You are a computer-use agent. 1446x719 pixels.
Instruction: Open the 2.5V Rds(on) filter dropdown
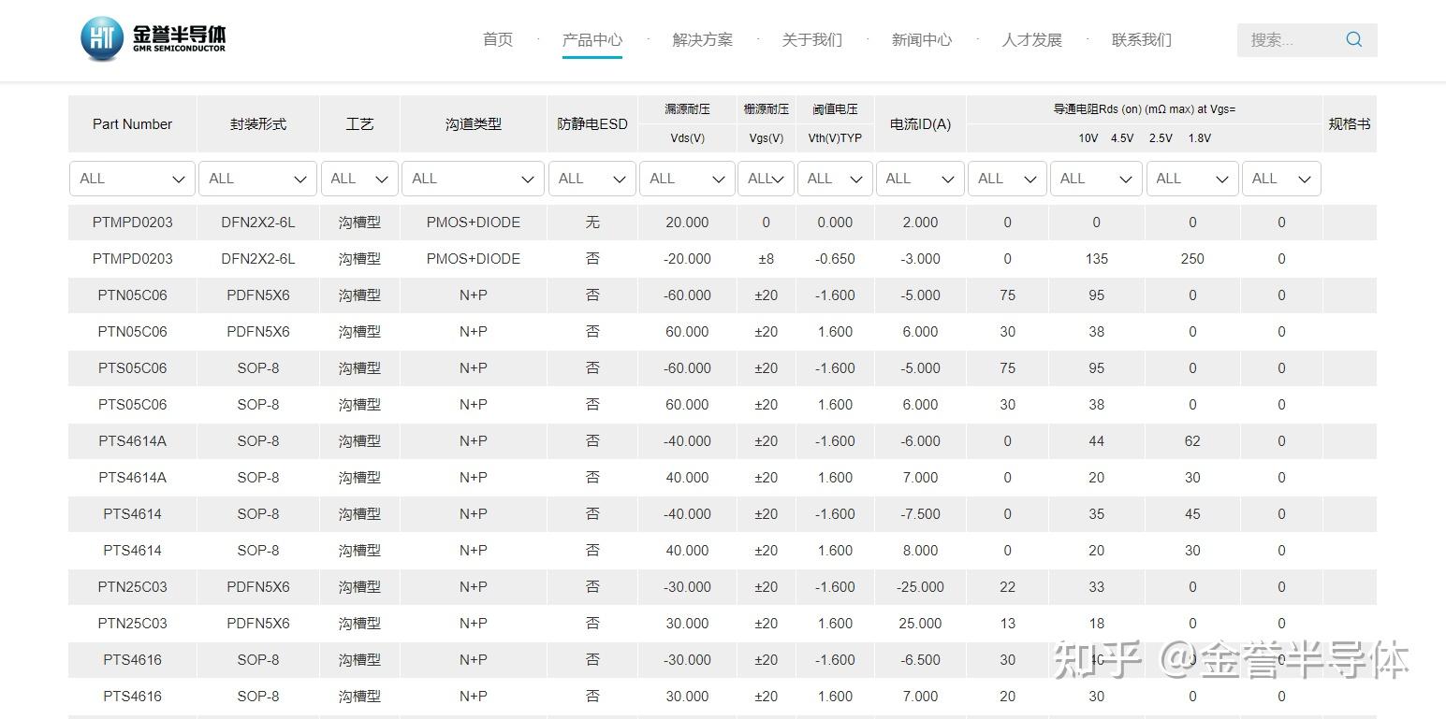1192,179
